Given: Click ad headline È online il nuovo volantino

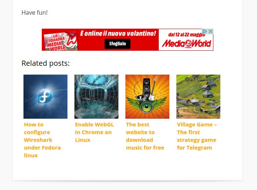Looking at the screenshot, I should point(118,33).
